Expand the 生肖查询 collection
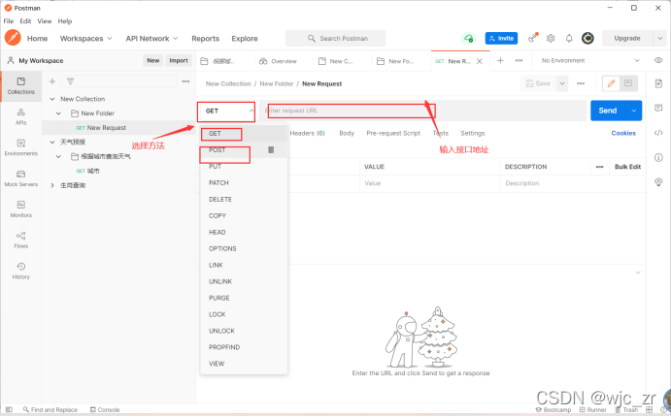671x417 pixels. pyautogui.click(x=52, y=185)
